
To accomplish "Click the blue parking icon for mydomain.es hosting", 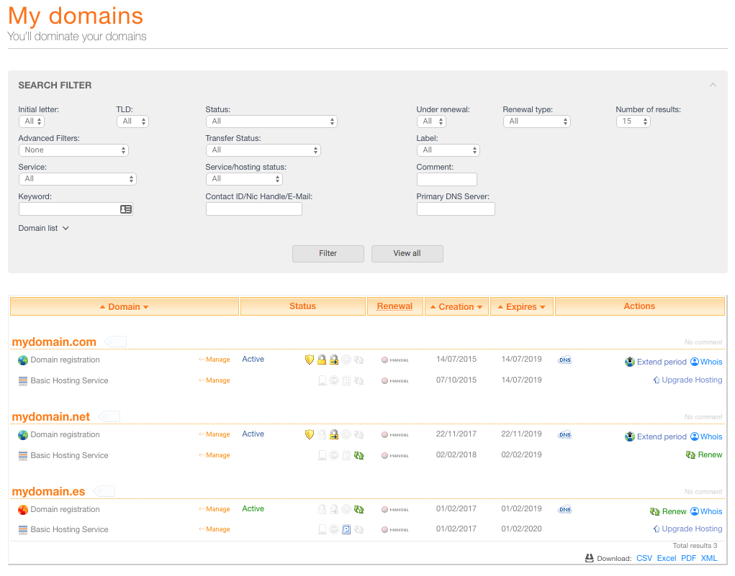I will point(346,529).
